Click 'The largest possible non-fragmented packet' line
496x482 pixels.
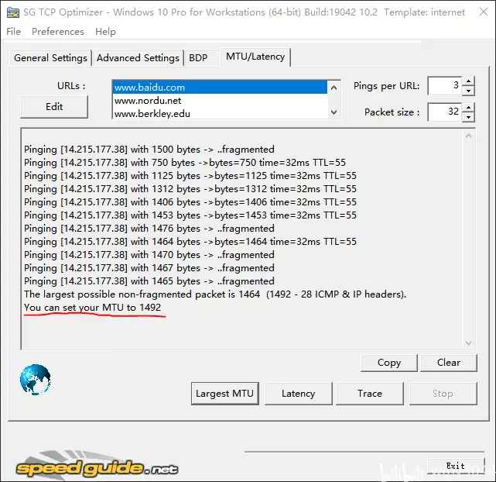215,294
